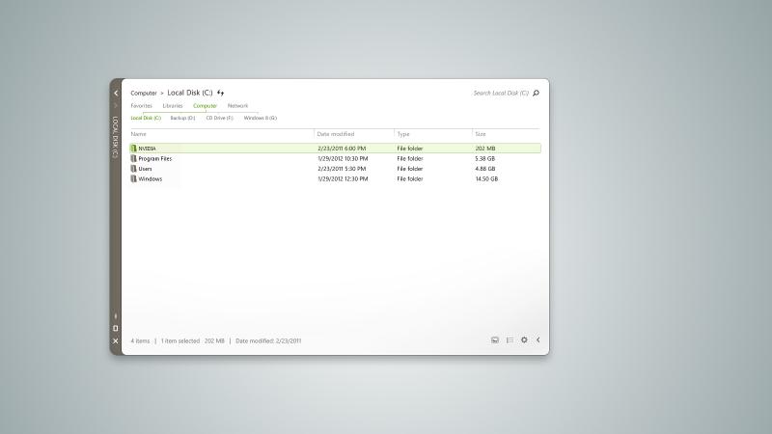Select the Users folder name

click(146, 168)
